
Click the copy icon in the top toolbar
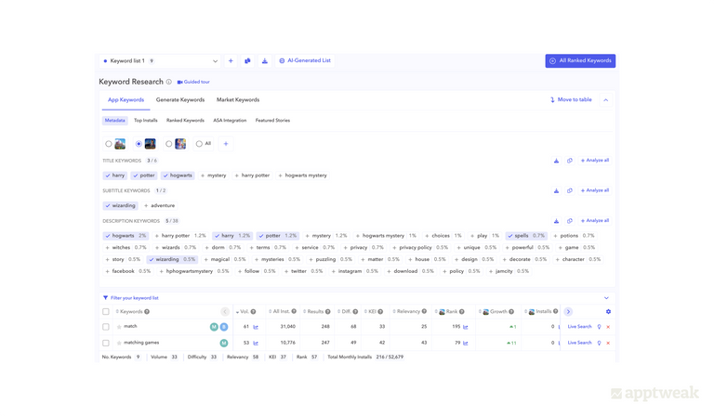coord(247,61)
